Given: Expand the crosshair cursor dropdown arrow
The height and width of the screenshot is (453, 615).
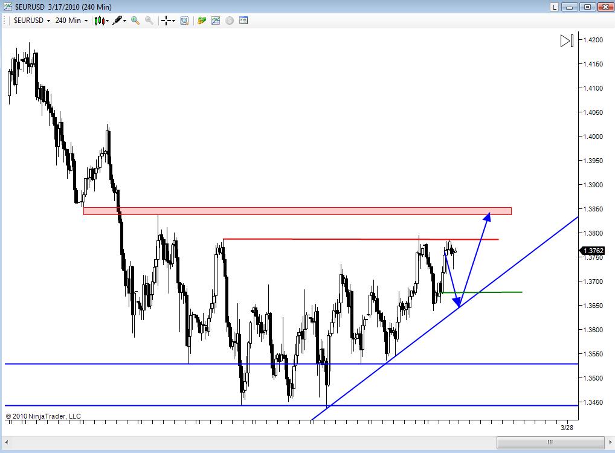Looking at the screenshot, I should pos(174,21).
